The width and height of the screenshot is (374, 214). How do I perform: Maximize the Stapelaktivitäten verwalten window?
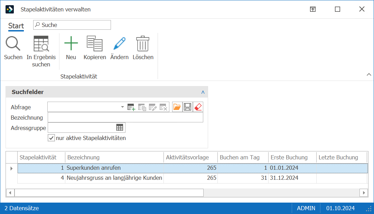pos(337,9)
